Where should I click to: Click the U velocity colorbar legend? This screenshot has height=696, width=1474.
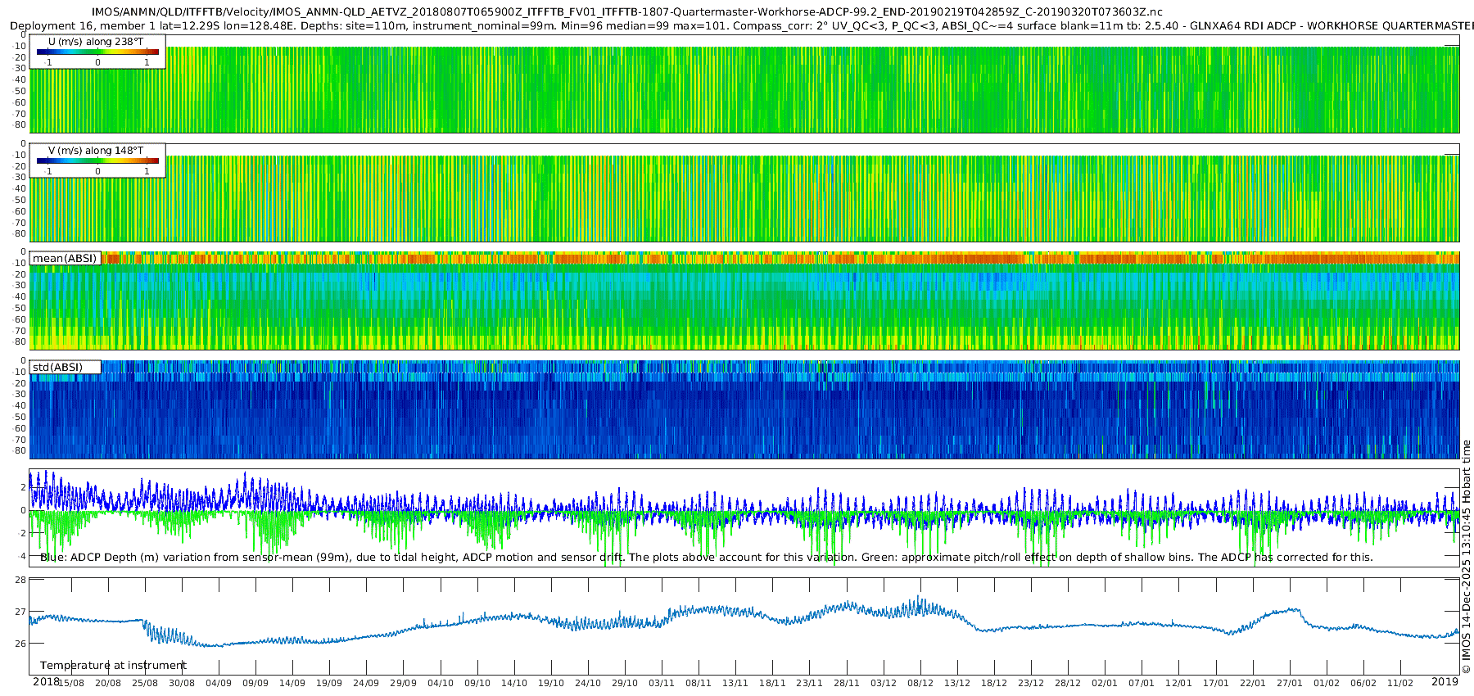[x=97, y=52]
